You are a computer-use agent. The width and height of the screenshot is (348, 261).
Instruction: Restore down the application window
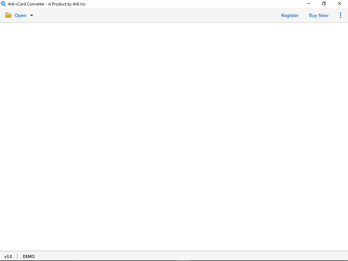tap(324, 3)
